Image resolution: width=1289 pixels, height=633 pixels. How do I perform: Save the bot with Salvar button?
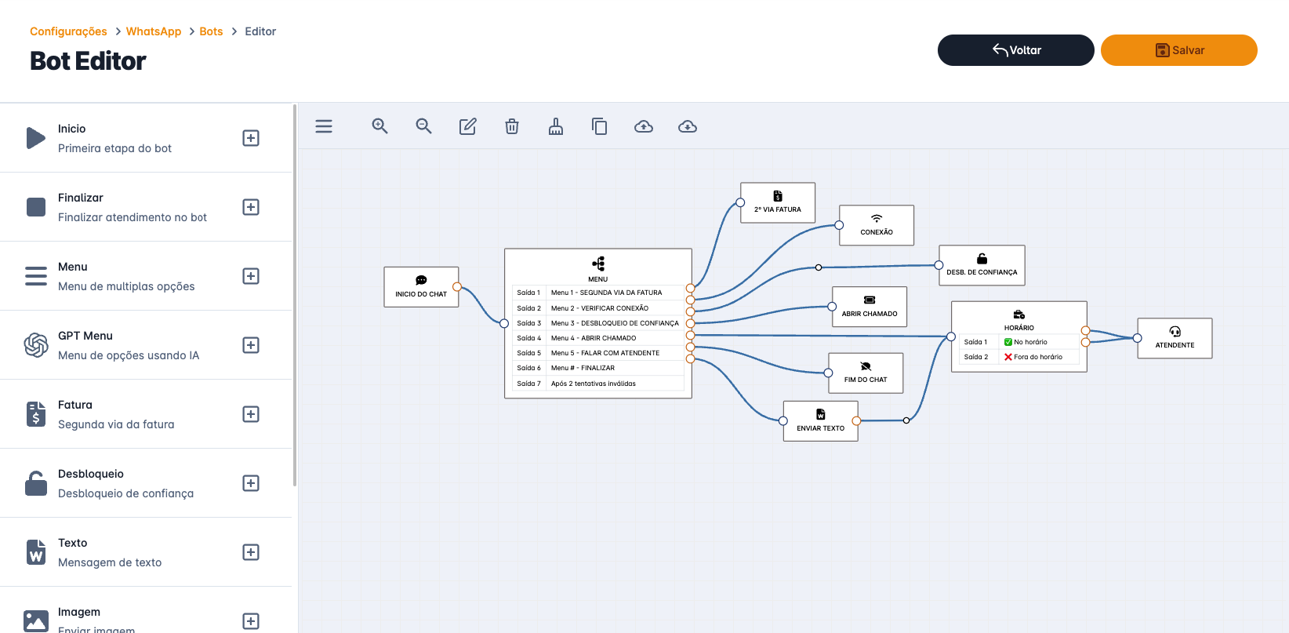point(1178,50)
